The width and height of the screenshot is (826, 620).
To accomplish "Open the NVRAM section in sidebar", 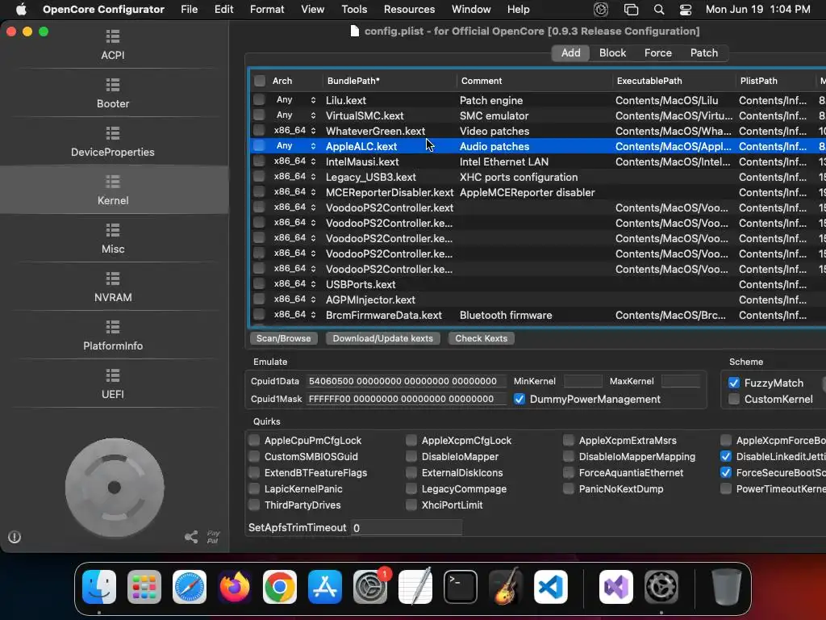I will (113, 287).
